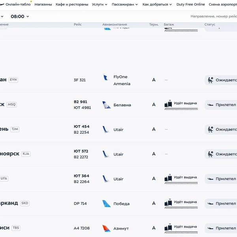Viewport: 237px width, 237px height.
Task: Click the FlyOne Armenia airline tail logo
Action: point(106,77)
